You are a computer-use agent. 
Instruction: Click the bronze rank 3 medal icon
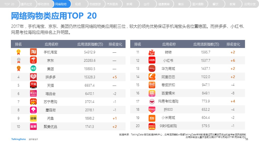point(19,68)
